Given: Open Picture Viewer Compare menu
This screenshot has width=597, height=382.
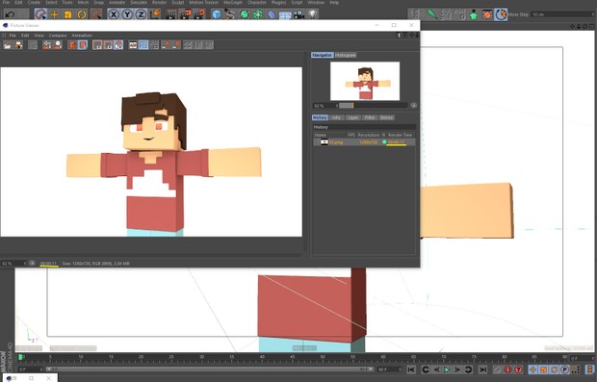Looking at the screenshot, I should pos(58,36).
